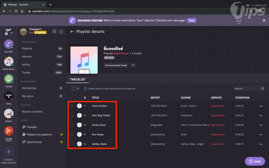Viewport: 269px width, 168px height.
Task: Click album name Ambitions
Action: click(187, 116)
